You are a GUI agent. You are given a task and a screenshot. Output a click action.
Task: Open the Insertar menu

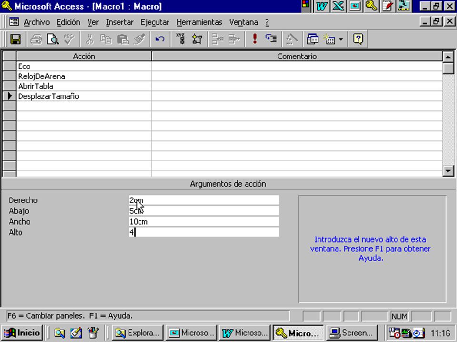click(119, 22)
